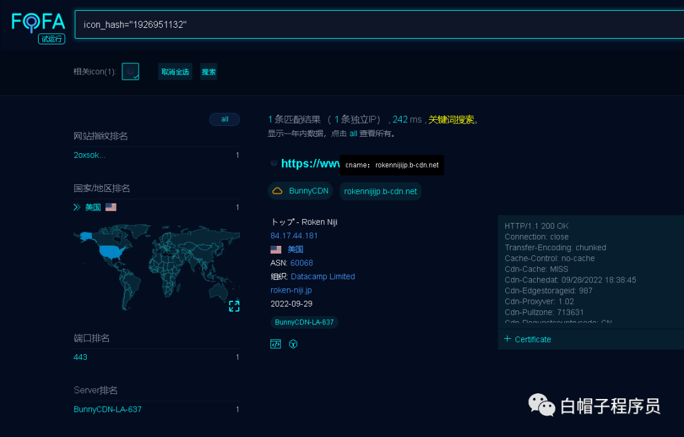Click the favicon beside the result URL

pos(274,163)
